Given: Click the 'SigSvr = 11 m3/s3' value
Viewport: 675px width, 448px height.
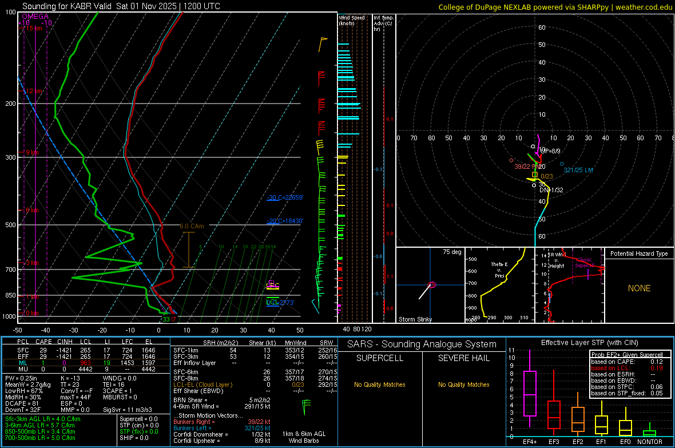Looking at the screenshot, I should (x=129, y=410).
